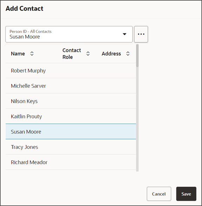This screenshot has width=202, height=206.
Task: Select the Kaitlin Prouty row
Action: click(71, 116)
